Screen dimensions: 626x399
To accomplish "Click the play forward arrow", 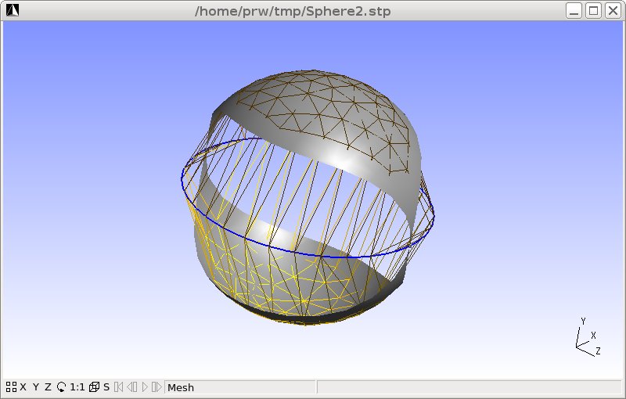I will [x=145, y=387].
